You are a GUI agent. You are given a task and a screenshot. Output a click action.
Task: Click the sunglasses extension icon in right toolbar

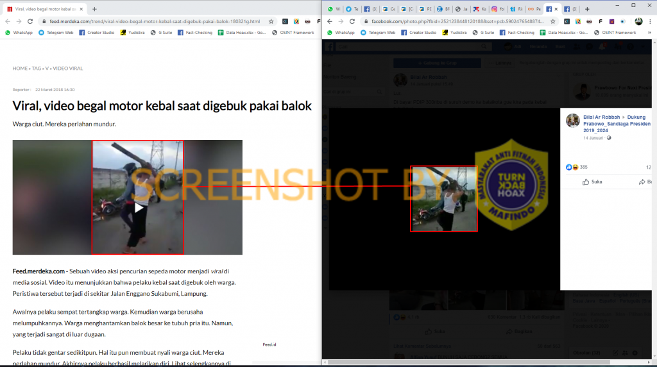589,21
